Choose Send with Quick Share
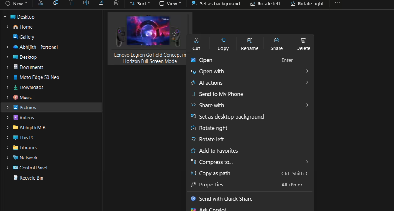Viewport: 394px width, 211px height. pos(250,199)
